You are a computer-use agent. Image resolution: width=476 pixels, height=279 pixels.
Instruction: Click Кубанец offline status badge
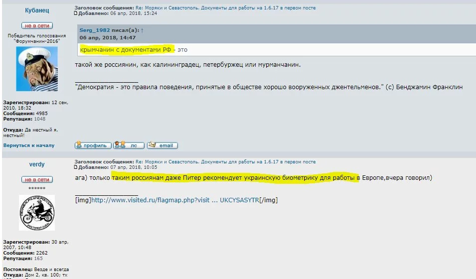click(x=37, y=26)
